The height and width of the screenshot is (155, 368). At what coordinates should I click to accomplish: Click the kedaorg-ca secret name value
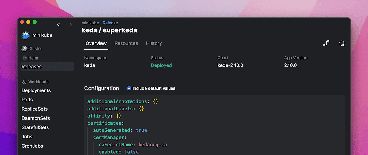pyautogui.click(x=153, y=145)
